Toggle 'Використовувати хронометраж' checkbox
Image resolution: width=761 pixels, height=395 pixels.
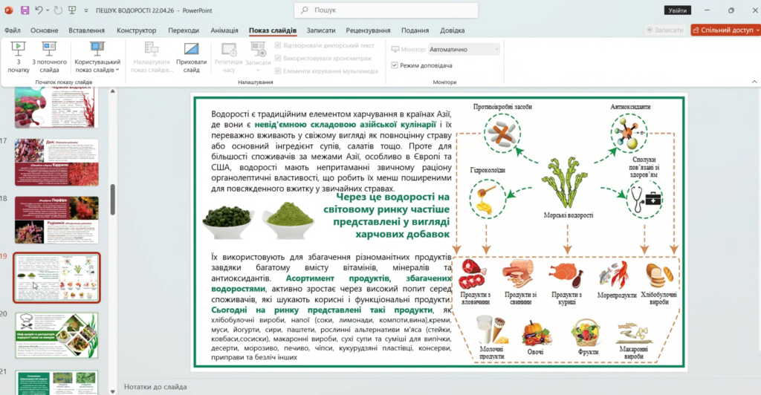[x=278, y=57]
